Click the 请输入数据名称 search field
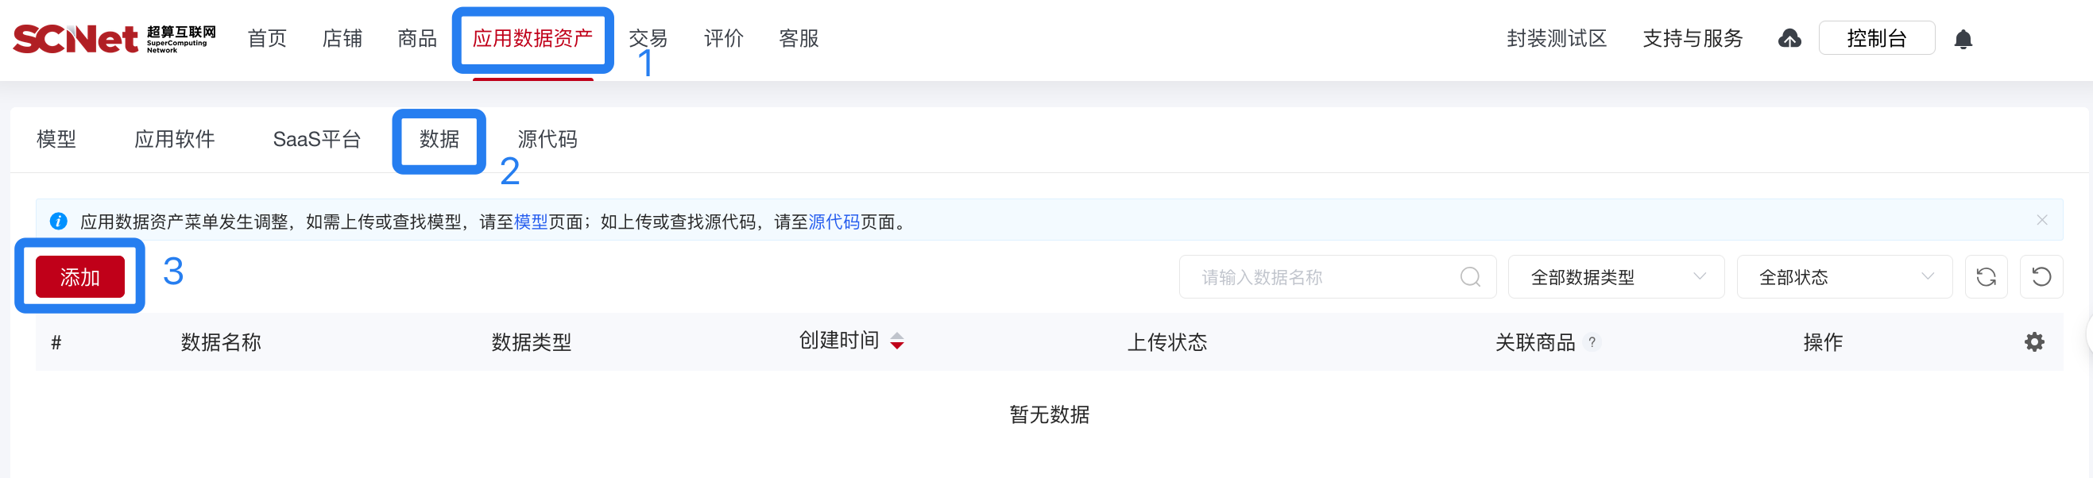Viewport: 2093px width, 478px height. [1300, 277]
